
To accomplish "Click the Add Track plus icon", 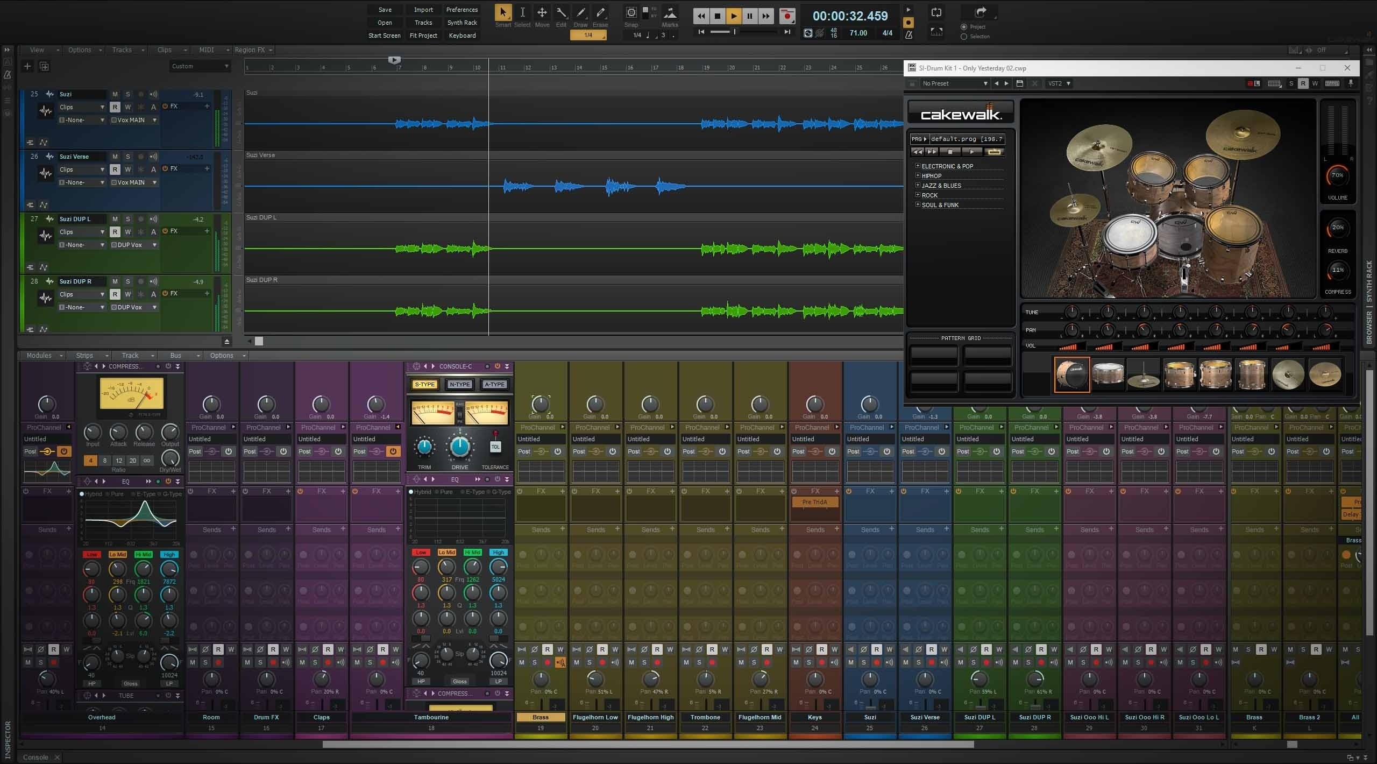I will (x=27, y=66).
